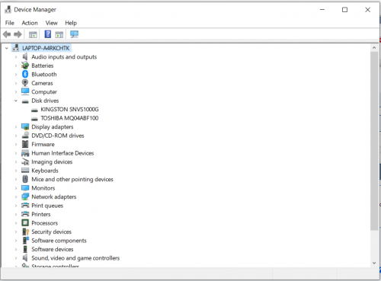Viewport: 381px width, 281px height.
Task: Expand the Display adapters node
Action: tap(16, 127)
